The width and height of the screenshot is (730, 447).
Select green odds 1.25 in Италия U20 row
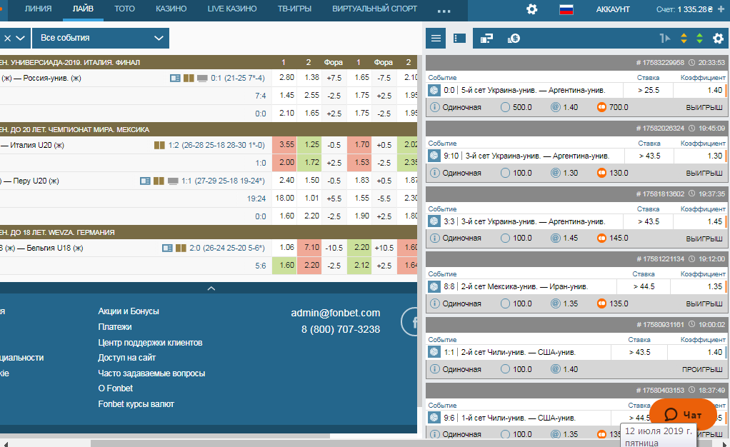coord(309,145)
